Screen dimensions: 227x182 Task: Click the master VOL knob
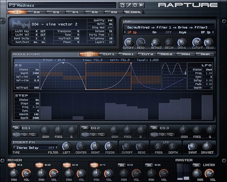point(209,173)
